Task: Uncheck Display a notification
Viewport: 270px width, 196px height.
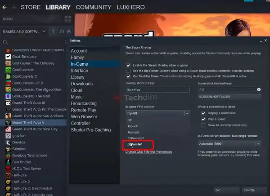Action: coord(203,113)
